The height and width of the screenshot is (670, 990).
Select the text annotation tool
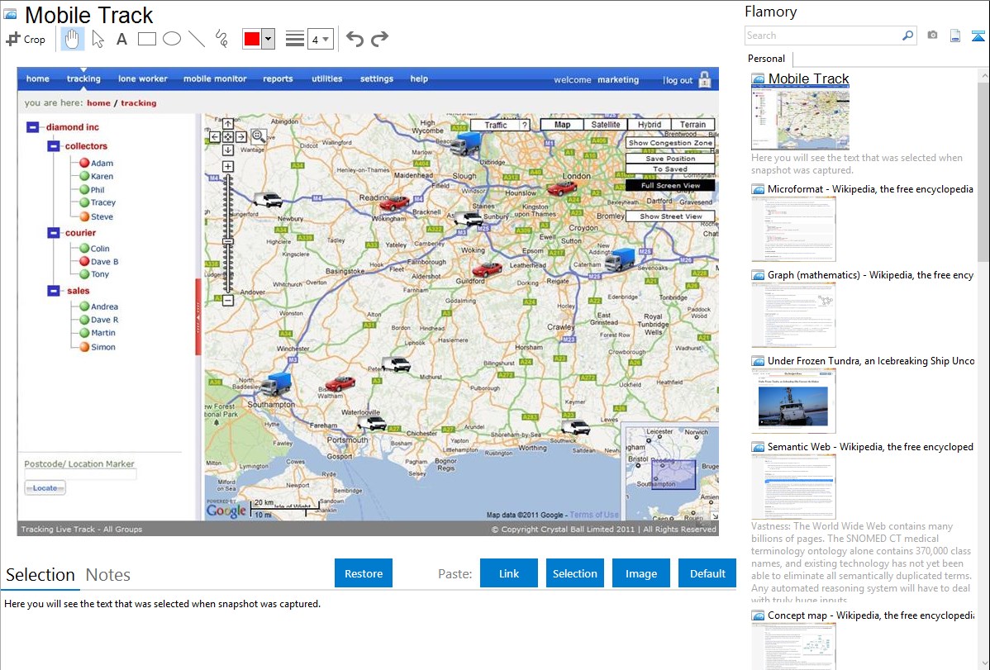[121, 39]
